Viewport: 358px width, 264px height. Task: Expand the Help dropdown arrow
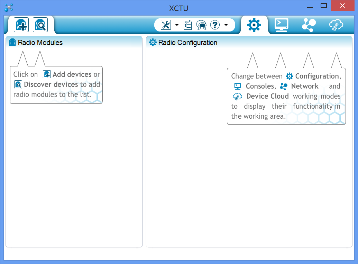click(226, 25)
